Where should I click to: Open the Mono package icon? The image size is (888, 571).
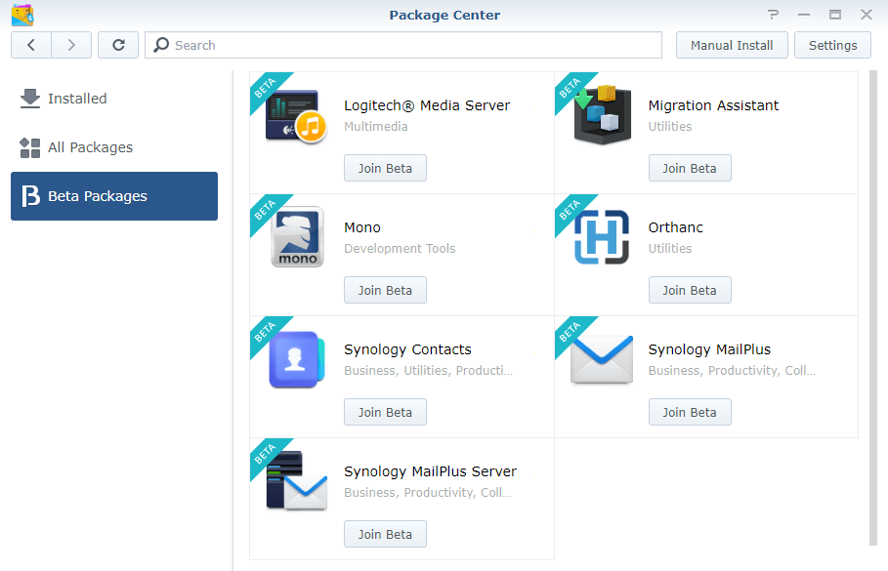tap(297, 236)
